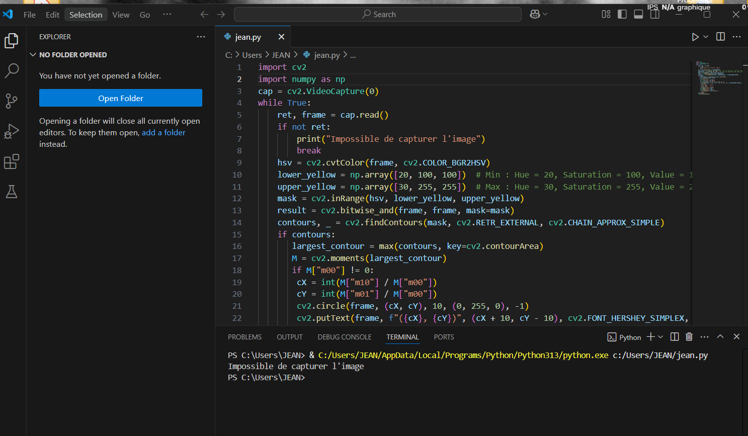Close the terminal panel
The image size is (748, 436).
click(736, 336)
